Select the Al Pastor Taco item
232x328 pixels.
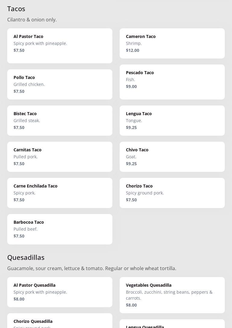pos(60,46)
